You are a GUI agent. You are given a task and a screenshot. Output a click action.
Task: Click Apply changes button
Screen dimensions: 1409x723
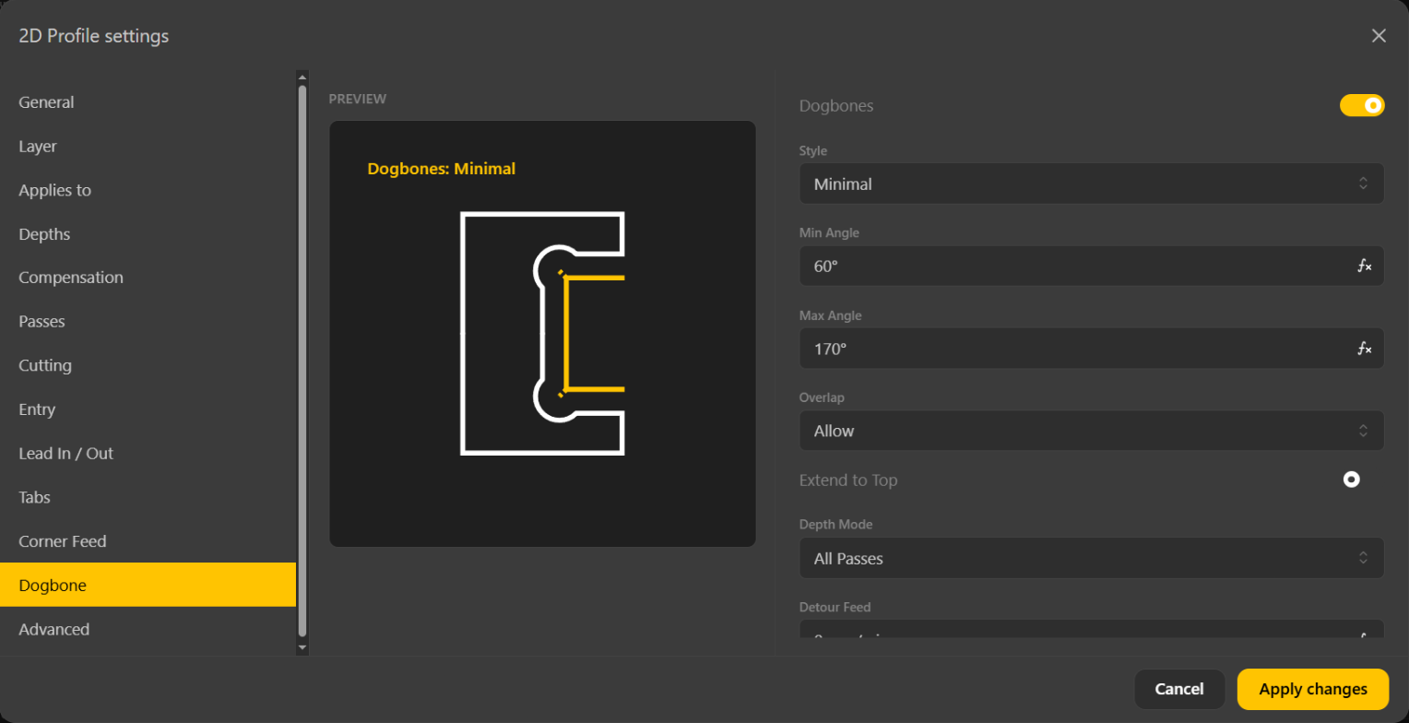[1313, 690]
